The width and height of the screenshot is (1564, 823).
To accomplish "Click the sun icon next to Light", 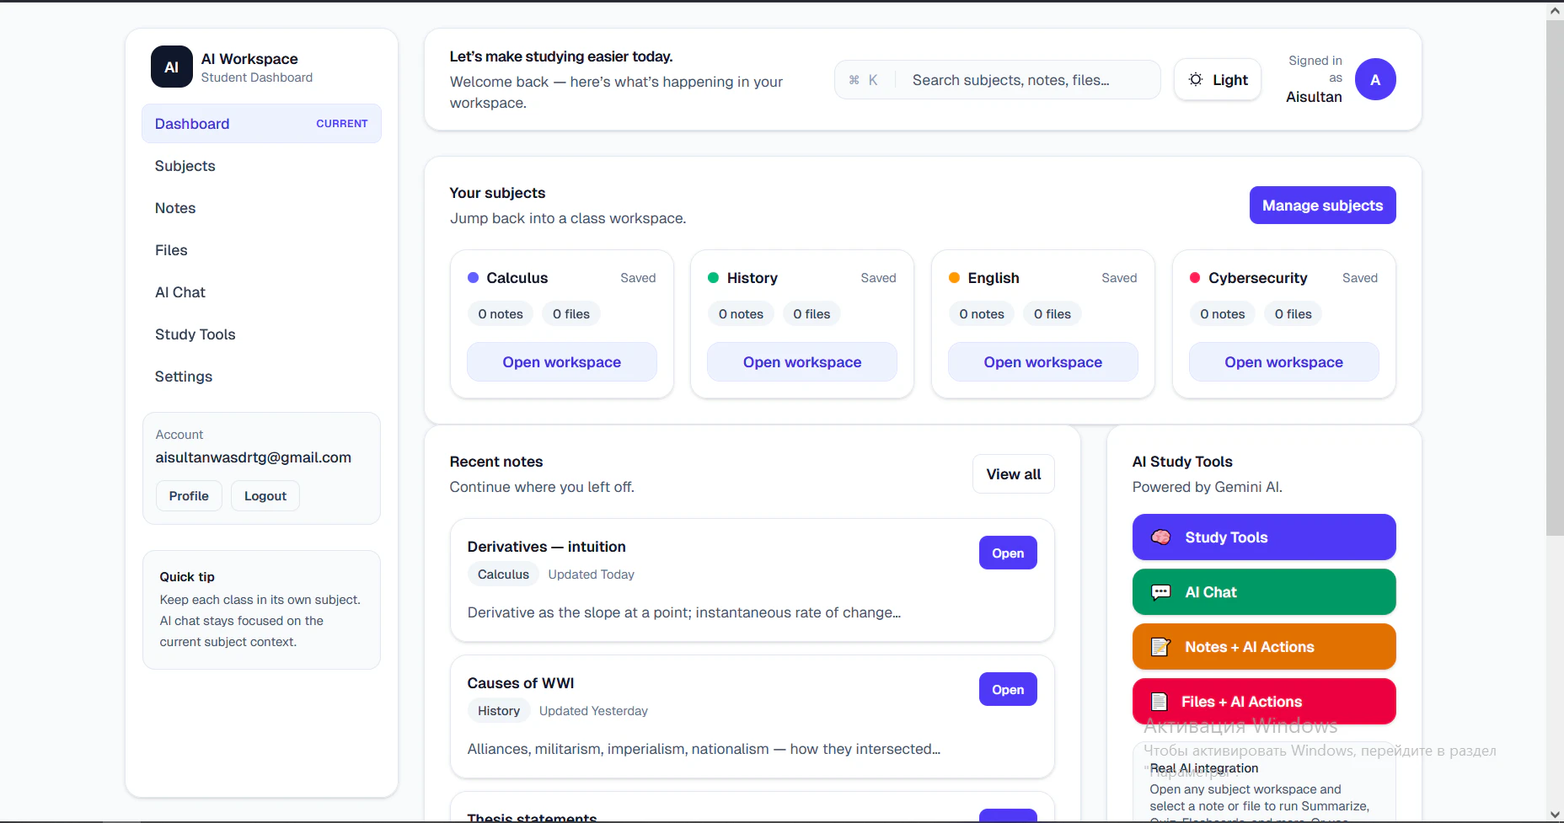I will coord(1196,79).
